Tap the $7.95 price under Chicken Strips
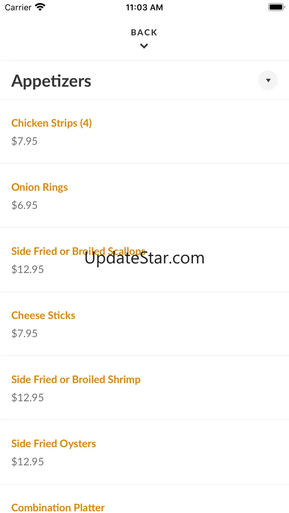 24,141
